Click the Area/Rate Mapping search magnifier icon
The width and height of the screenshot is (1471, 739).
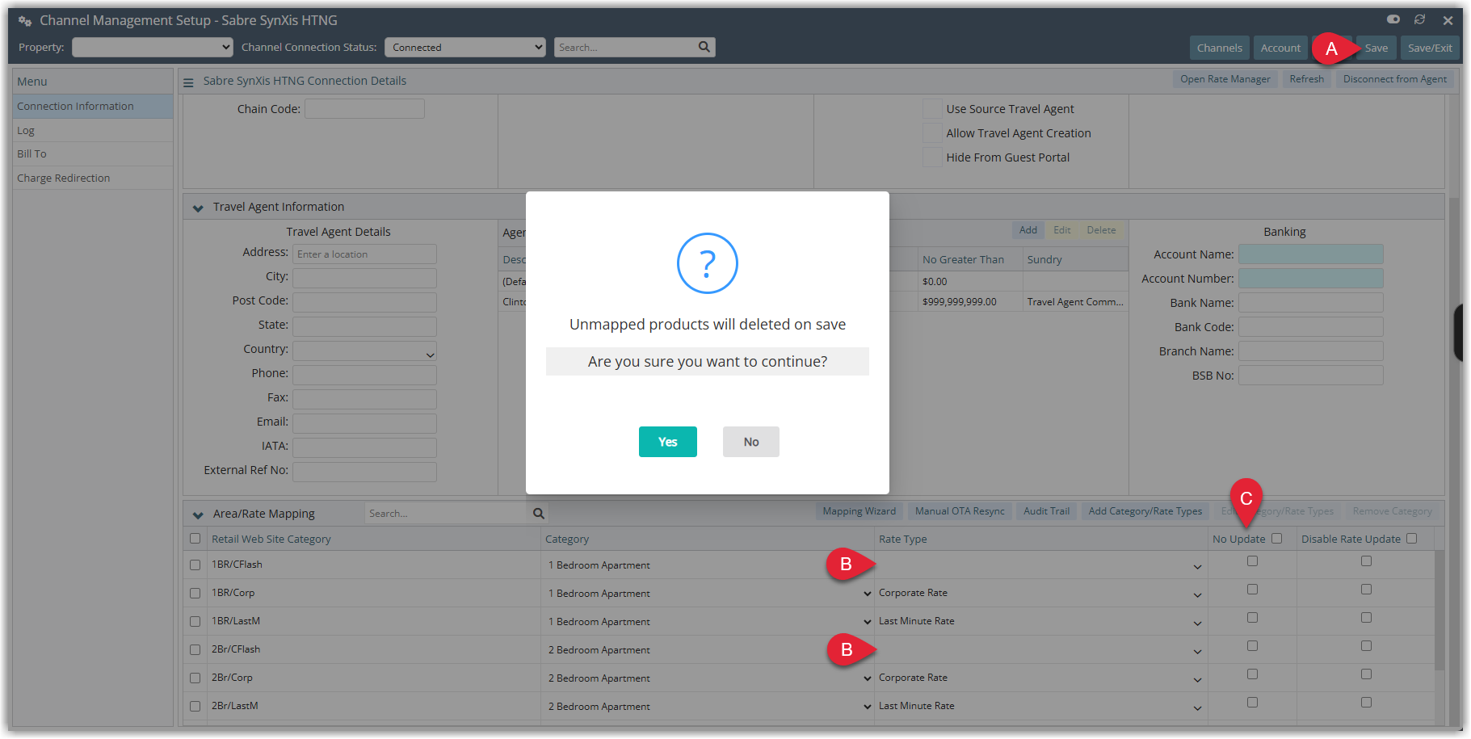pos(539,513)
